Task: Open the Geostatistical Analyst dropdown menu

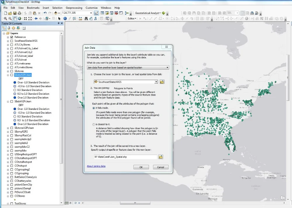Action: [148, 13]
